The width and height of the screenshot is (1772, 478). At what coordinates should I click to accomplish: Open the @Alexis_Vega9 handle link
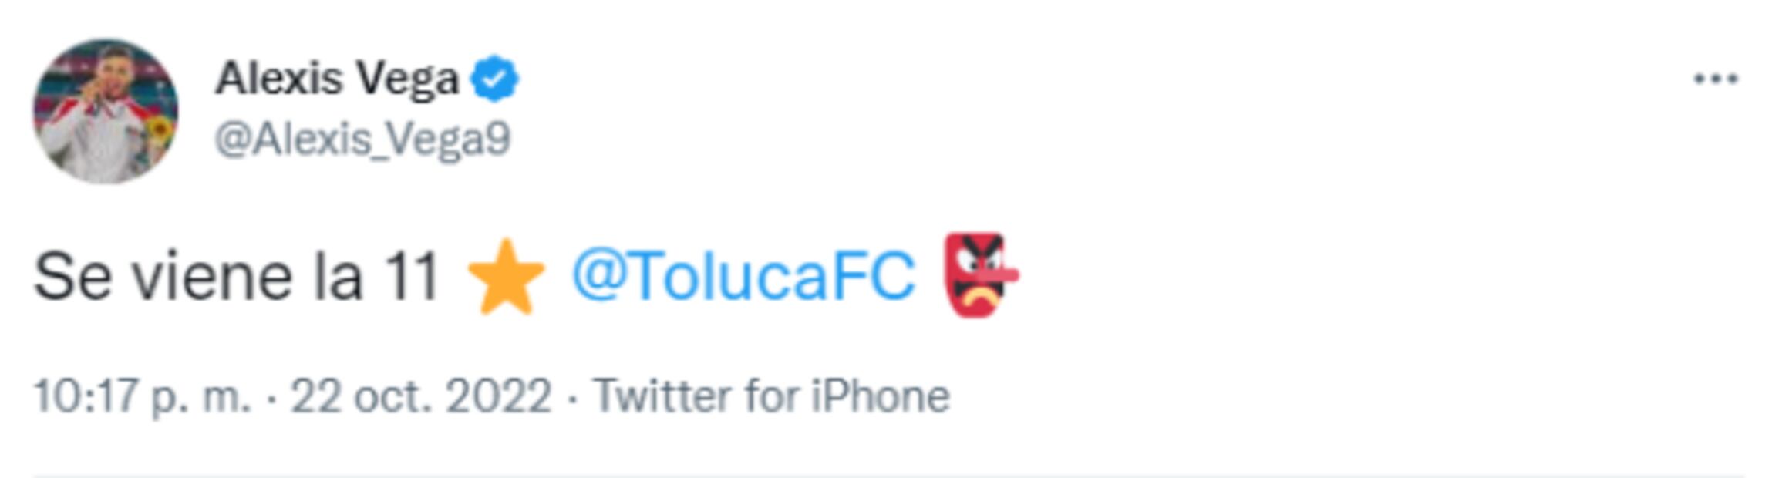click(x=362, y=140)
